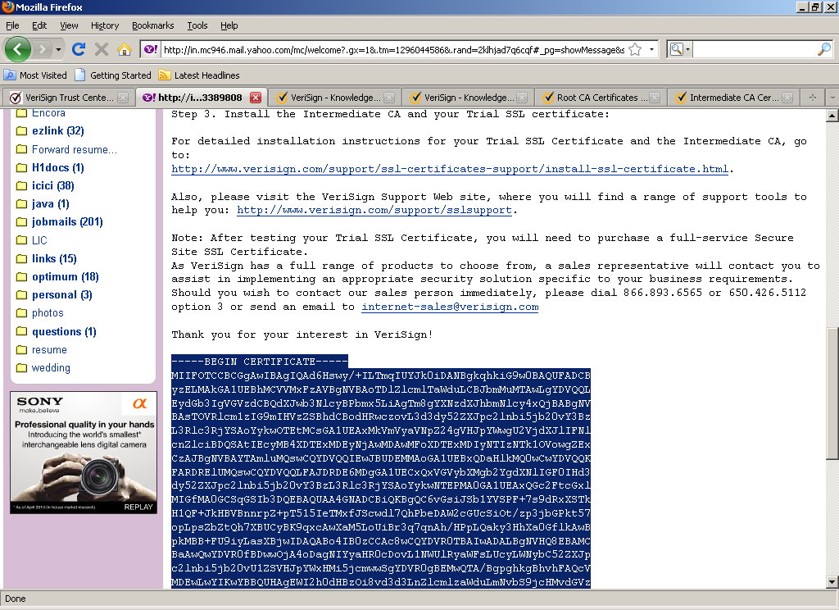Open the links (15) folder
Screen dimensions: 839x610
tap(54, 258)
